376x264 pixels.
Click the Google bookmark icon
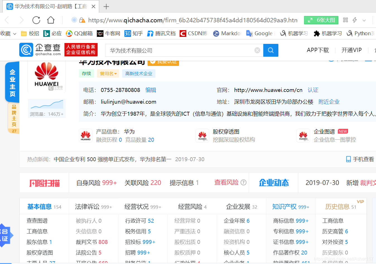tap(249, 33)
